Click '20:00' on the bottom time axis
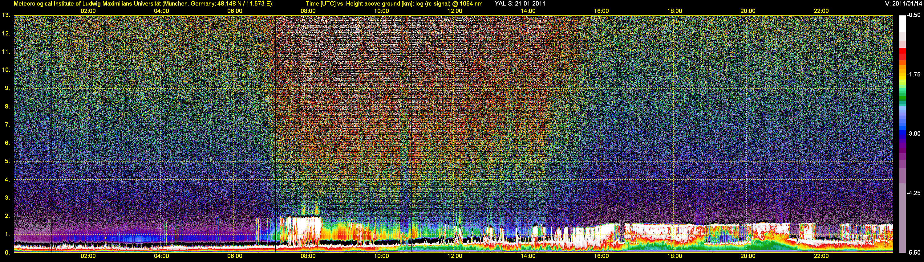Viewport: 924px width, 262px height. 748,256
